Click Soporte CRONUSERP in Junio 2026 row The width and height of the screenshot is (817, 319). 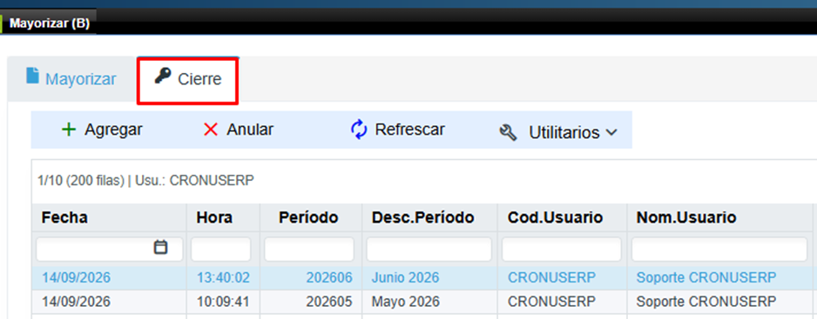[x=706, y=277]
